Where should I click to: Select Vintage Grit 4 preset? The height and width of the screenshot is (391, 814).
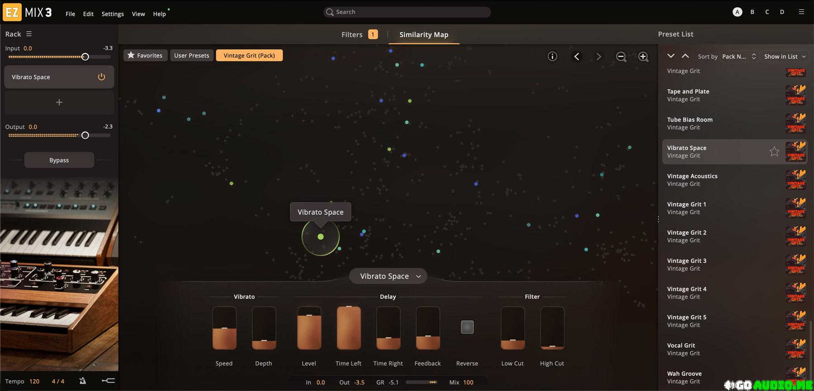tap(735, 293)
